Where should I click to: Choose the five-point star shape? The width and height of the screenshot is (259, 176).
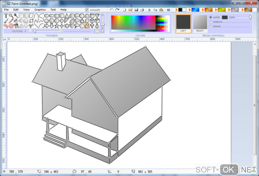[x=57, y=26]
